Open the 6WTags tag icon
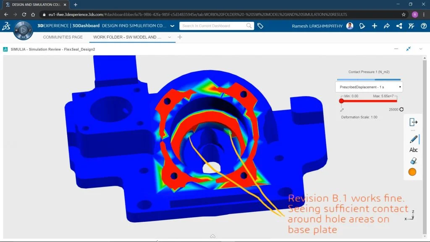This screenshot has height=242, width=430. click(x=260, y=26)
